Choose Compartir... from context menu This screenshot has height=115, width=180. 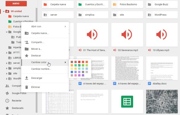[x=45, y=42]
